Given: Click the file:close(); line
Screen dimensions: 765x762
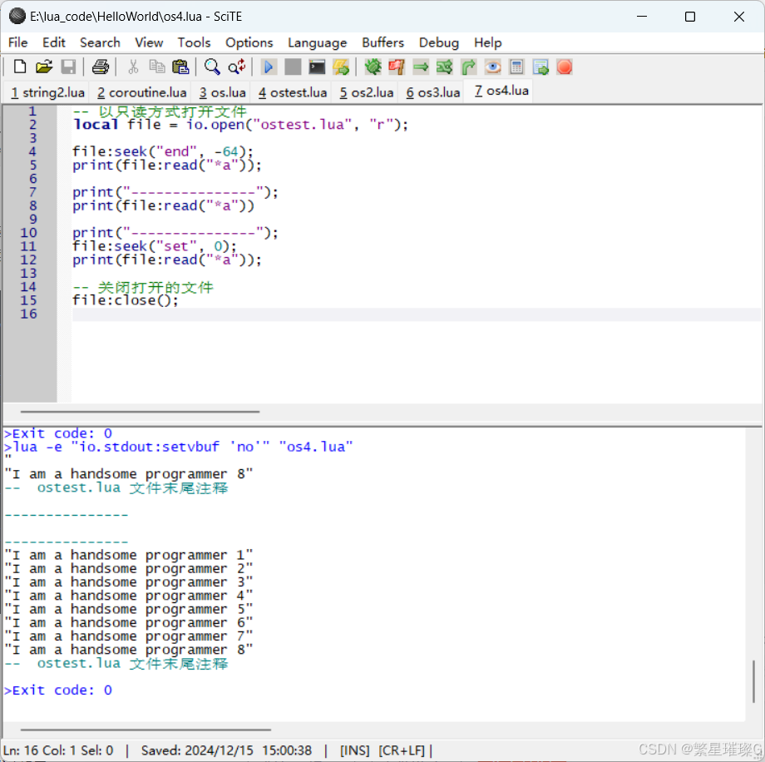Looking at the screenshot, I should pyautogui.click(x=126, y=300).
